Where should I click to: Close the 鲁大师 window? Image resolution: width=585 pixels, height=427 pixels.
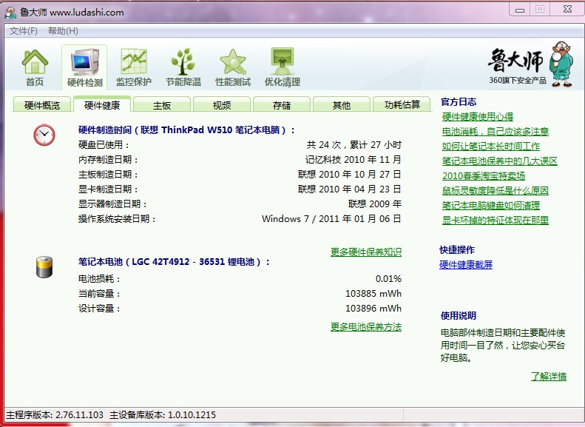coord(567,10)
